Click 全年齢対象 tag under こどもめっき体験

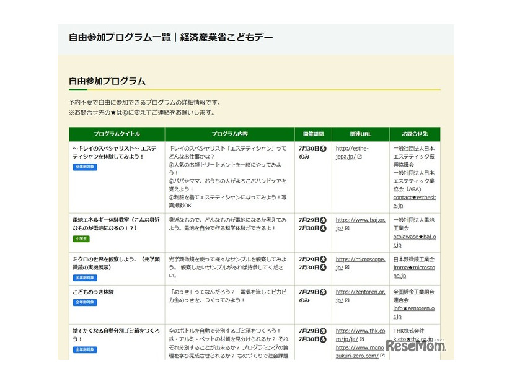(85, 302)
